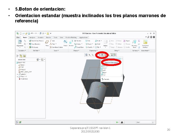This screenshot has height=136, width=181.
Task: Select the FRONT datum plane in model tree
Action: 22,70
